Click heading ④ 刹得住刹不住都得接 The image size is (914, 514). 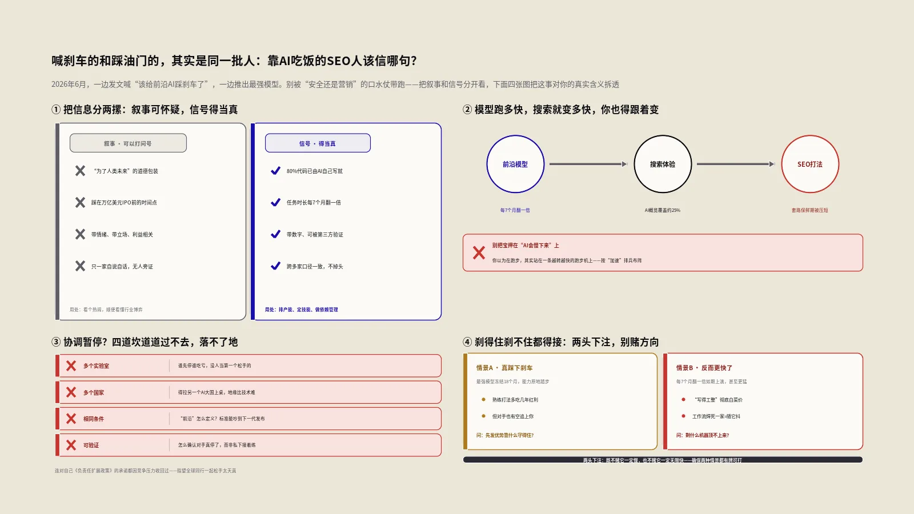click(x=560, y=342)
